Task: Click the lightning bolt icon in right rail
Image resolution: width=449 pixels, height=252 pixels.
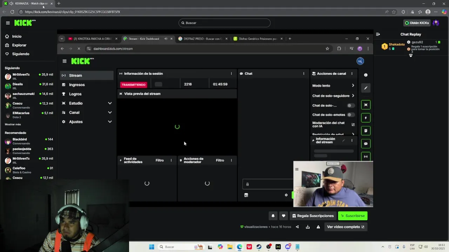Action: click(366, 118)
